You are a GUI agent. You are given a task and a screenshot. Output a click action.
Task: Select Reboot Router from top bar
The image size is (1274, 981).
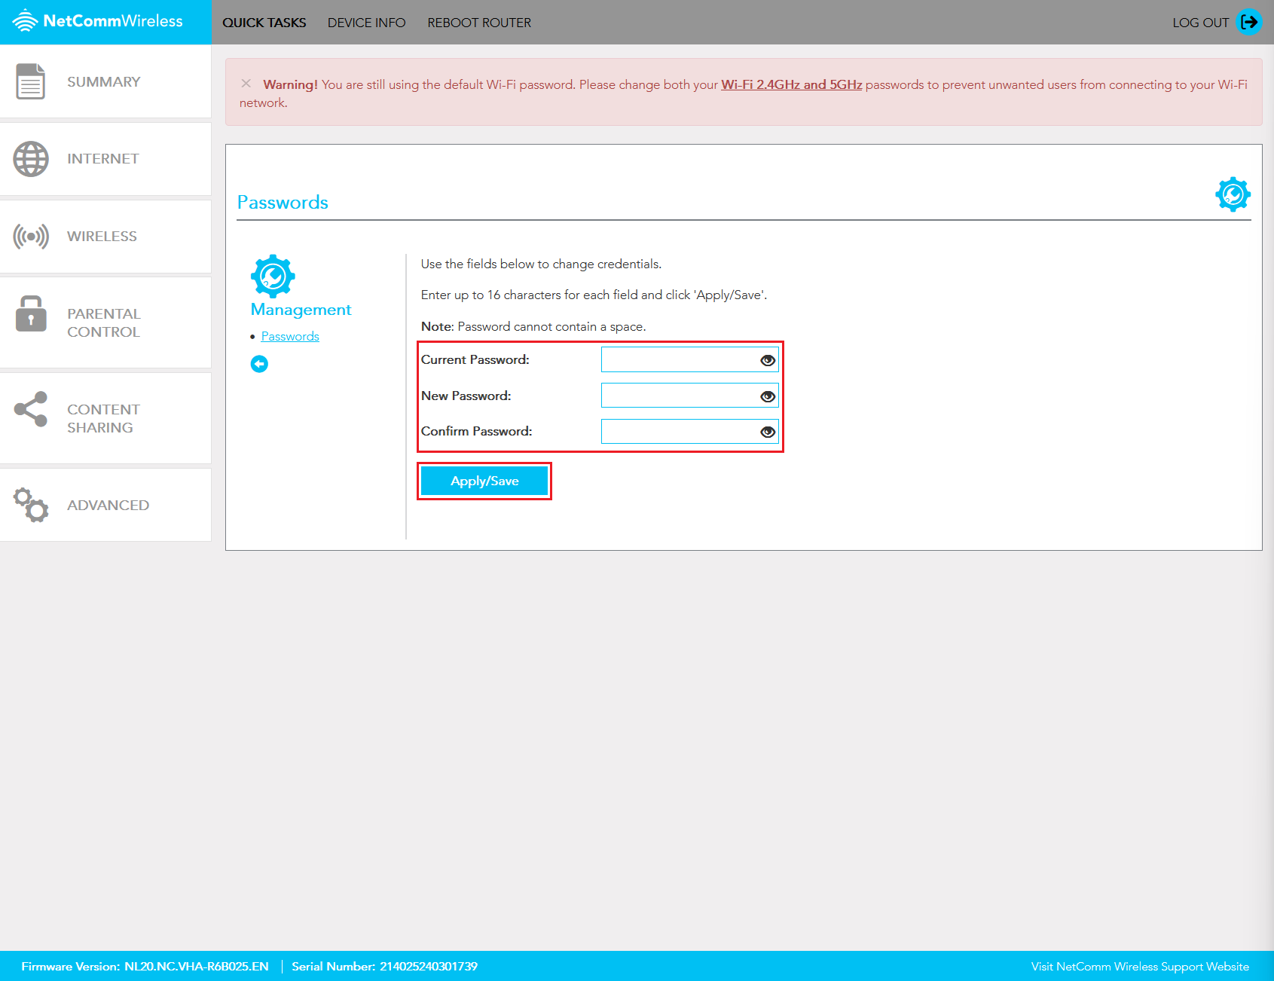click(479, 22)
